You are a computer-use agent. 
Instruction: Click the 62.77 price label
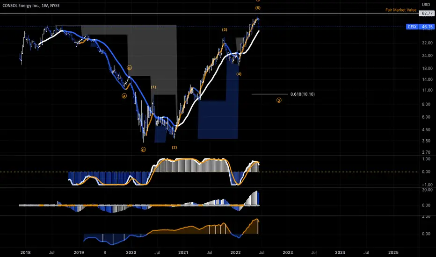click(x=427, y=14)
